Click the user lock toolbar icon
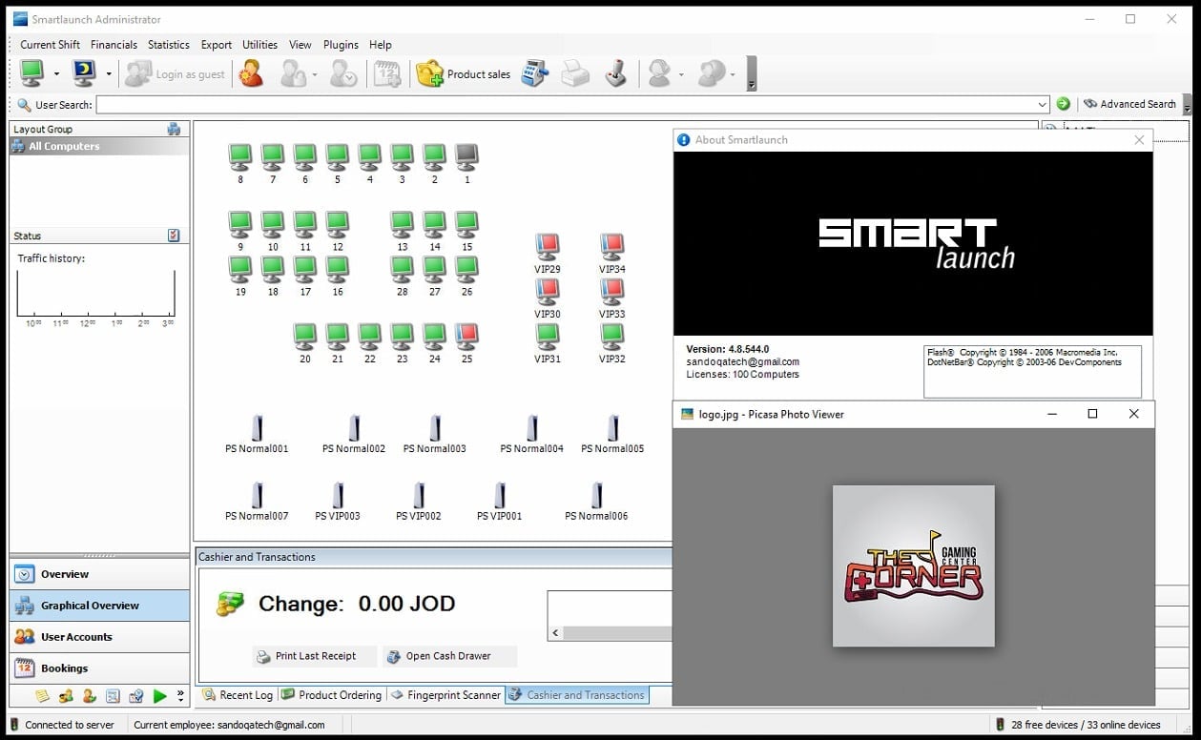 293,73
